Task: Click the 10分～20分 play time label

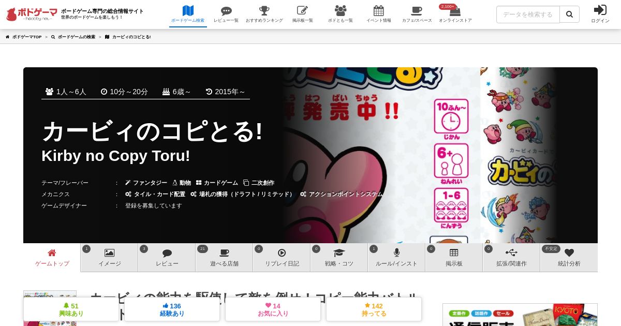Action: (x=124, y=92)
